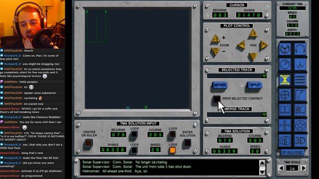
Task: Click the Drop Selected Contact button
Action: click(216, 99)
